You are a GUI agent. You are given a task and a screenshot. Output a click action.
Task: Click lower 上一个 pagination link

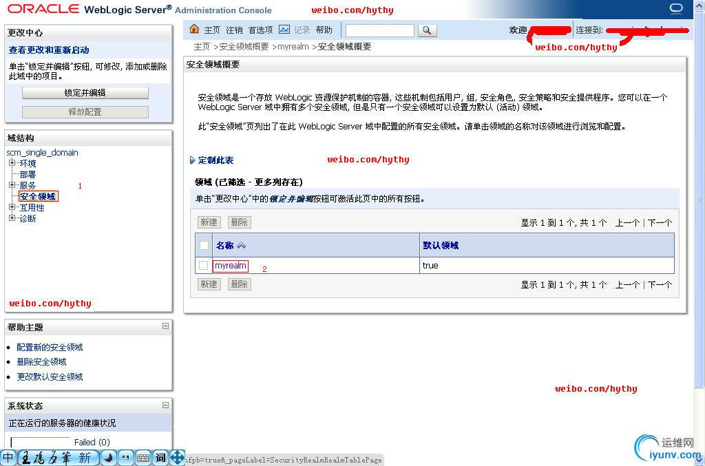(627, 284)
